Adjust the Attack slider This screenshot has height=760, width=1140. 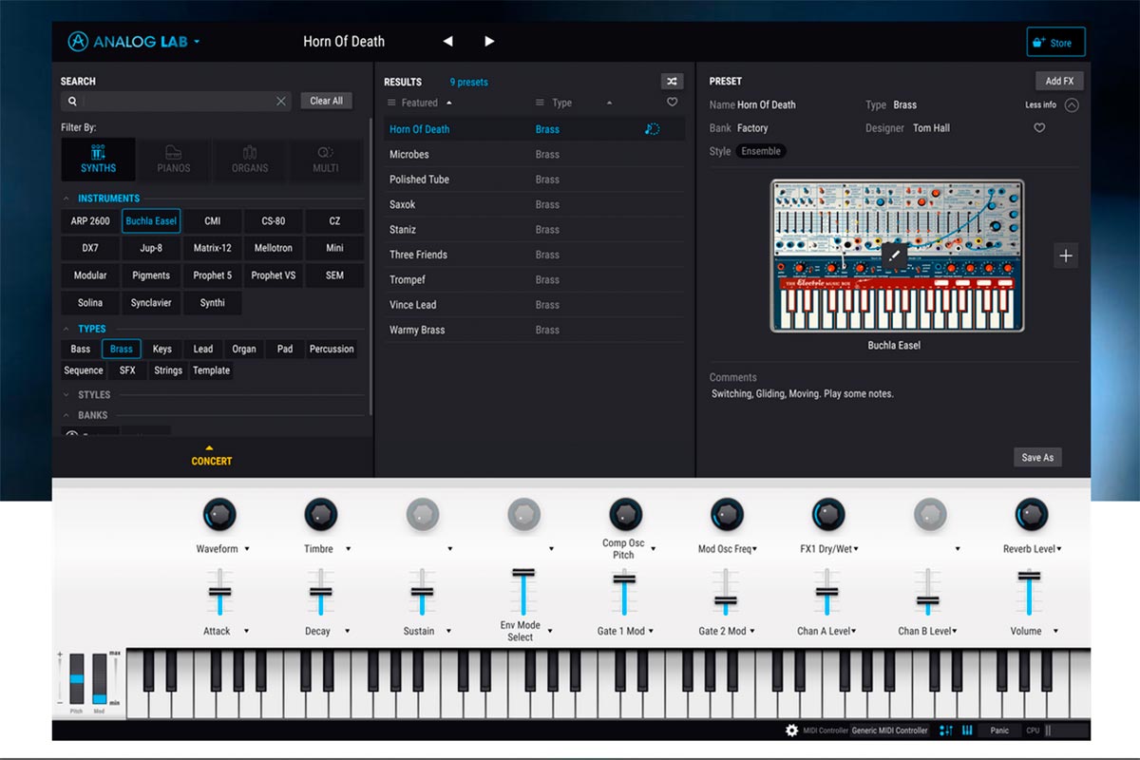point(219,591)
